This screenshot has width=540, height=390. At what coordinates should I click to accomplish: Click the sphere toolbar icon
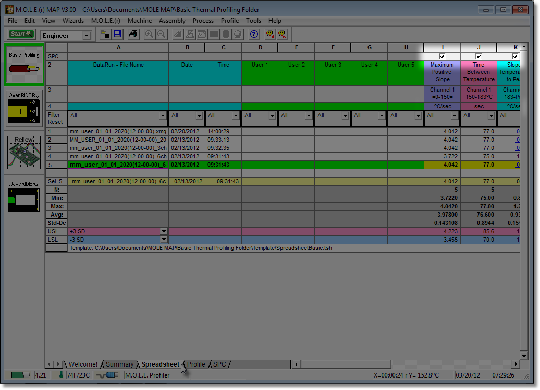click(x=238, y=34)
